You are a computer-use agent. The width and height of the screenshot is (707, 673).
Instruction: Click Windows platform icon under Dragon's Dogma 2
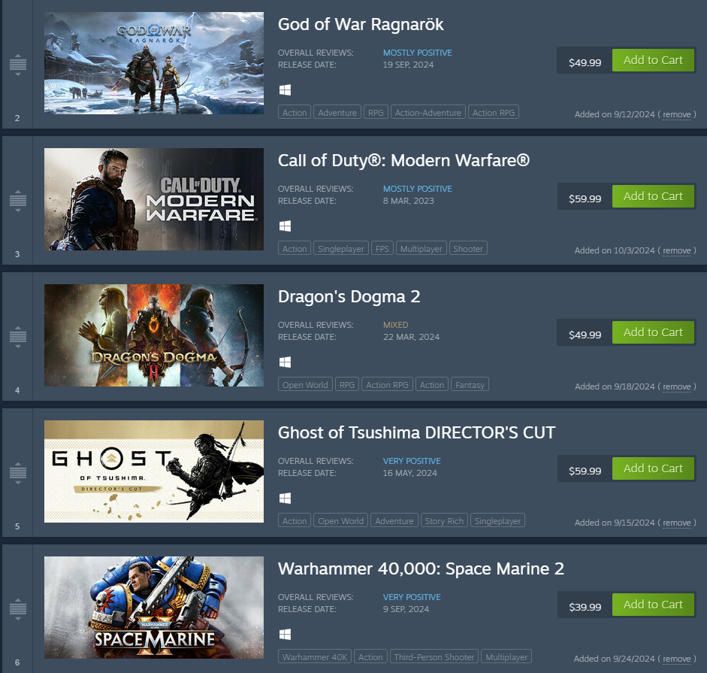(285, 362)
